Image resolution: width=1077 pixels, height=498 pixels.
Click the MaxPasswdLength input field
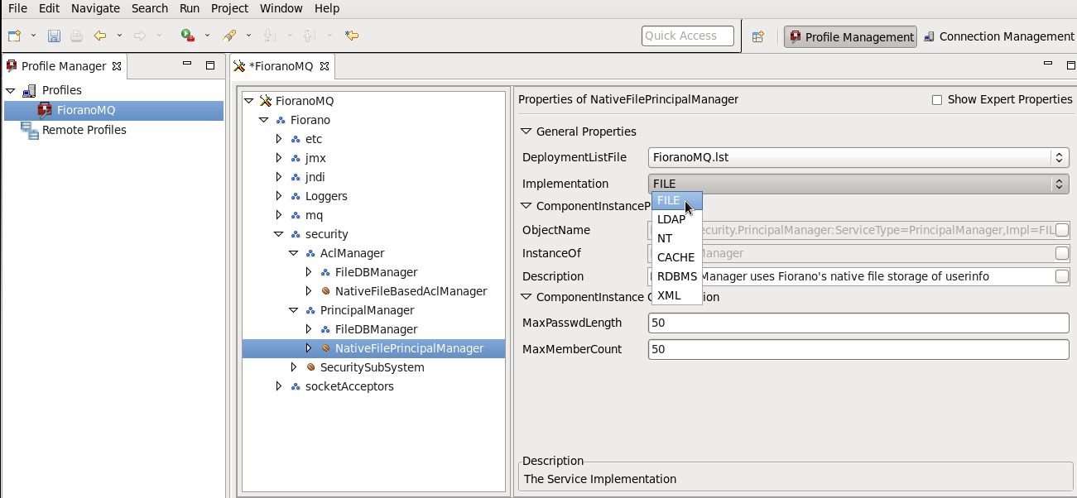point(858,323)
